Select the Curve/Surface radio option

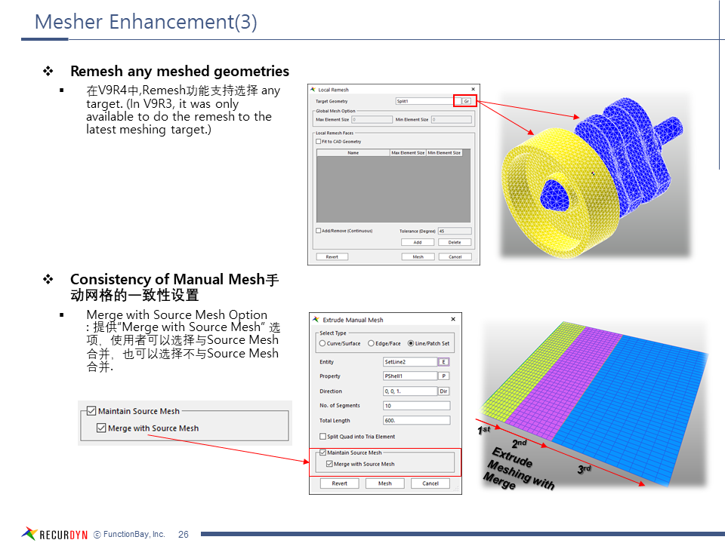(x=322, y=344)
